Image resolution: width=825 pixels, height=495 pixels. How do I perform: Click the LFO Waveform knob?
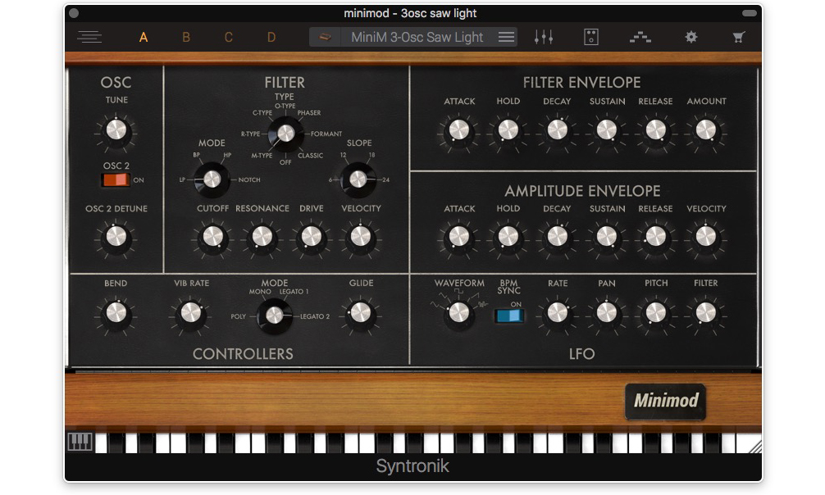pos(458,313)
